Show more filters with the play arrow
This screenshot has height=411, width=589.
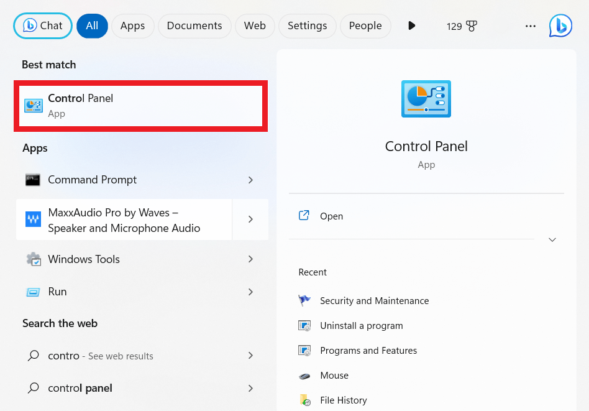tap(412, 25)
